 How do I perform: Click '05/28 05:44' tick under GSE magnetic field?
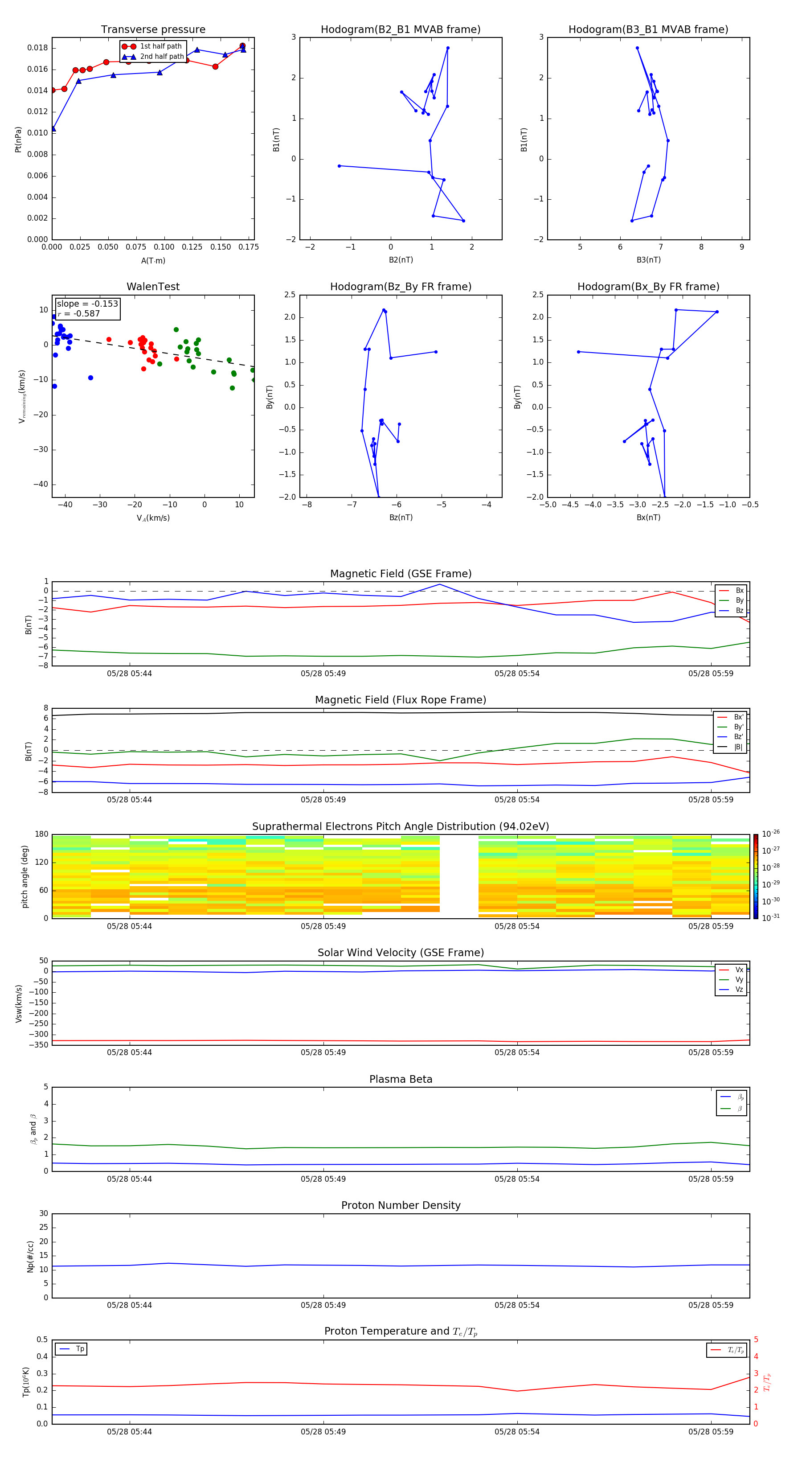130,673
